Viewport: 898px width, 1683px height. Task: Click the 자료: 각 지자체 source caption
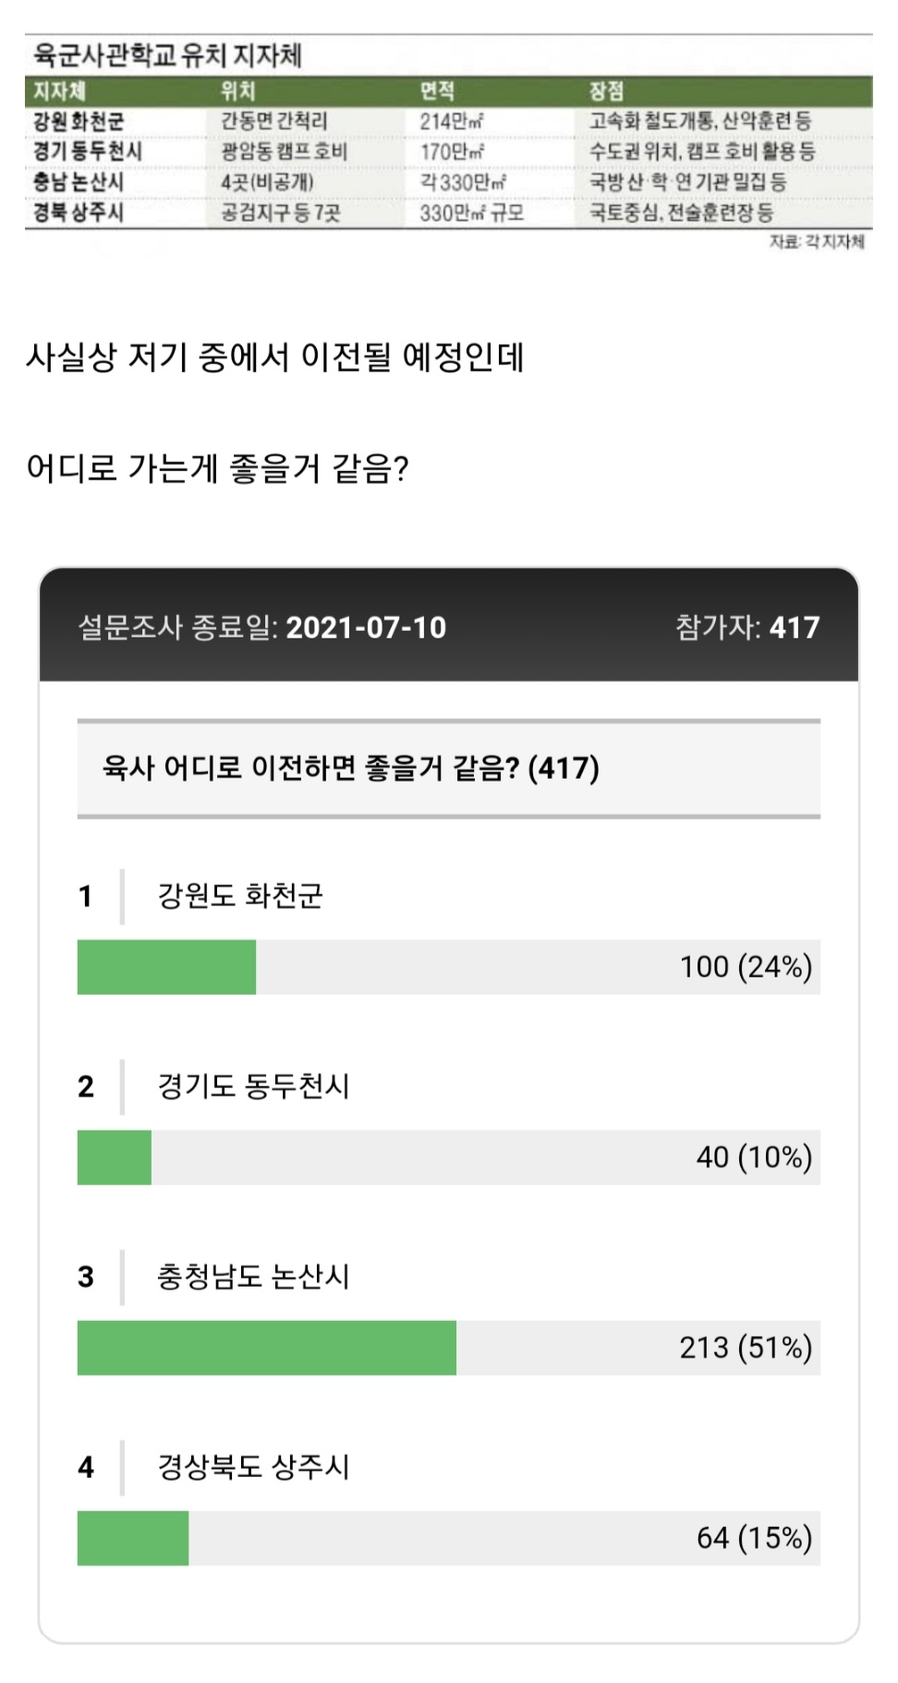(x=817, y=242)
